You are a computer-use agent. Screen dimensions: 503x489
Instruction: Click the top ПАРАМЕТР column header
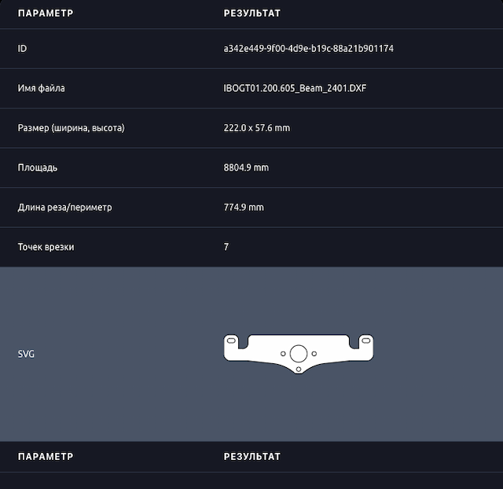click(46, 13)
